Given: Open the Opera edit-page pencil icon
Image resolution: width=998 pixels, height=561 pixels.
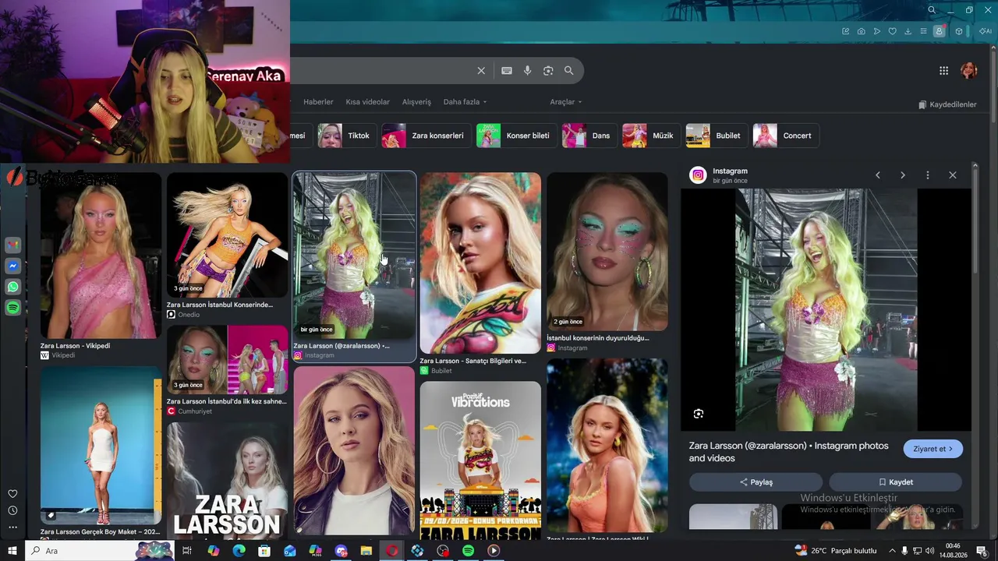Looking at the screenshot, I should click(846, 31).
